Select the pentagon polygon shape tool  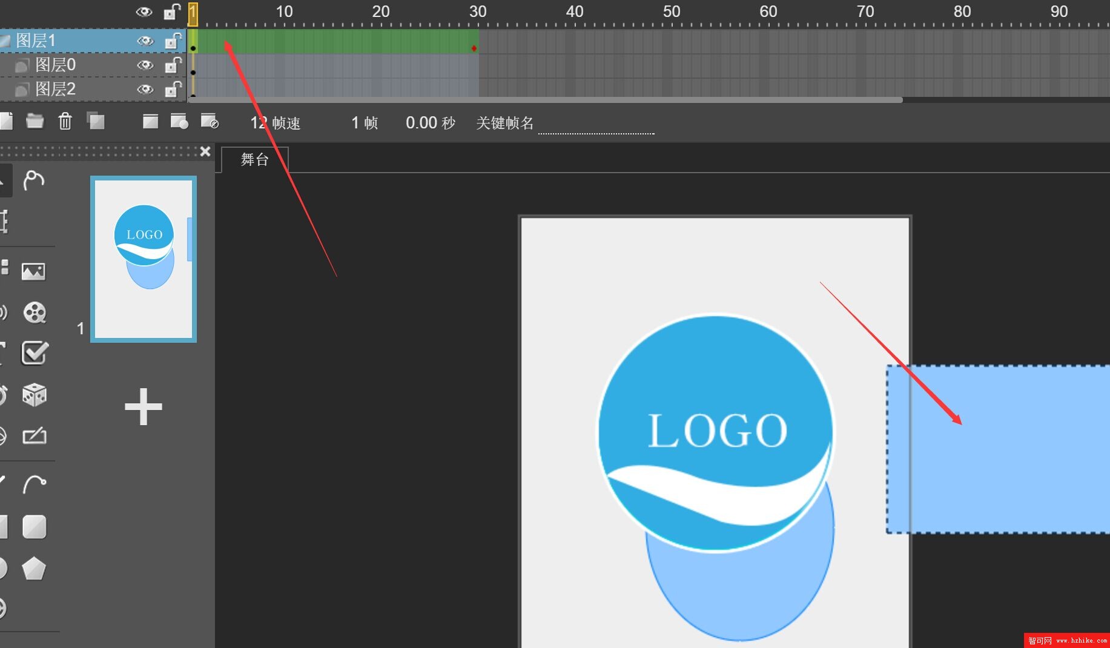pyautogui.click(x=34, y=569)
